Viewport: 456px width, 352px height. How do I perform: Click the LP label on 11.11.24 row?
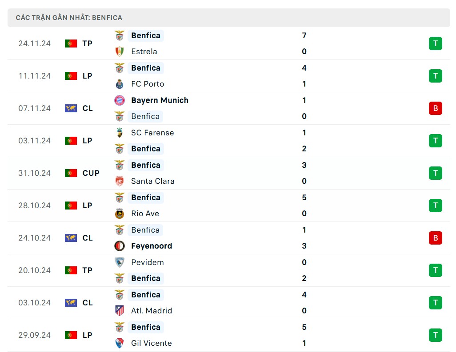tap(88, 76)
